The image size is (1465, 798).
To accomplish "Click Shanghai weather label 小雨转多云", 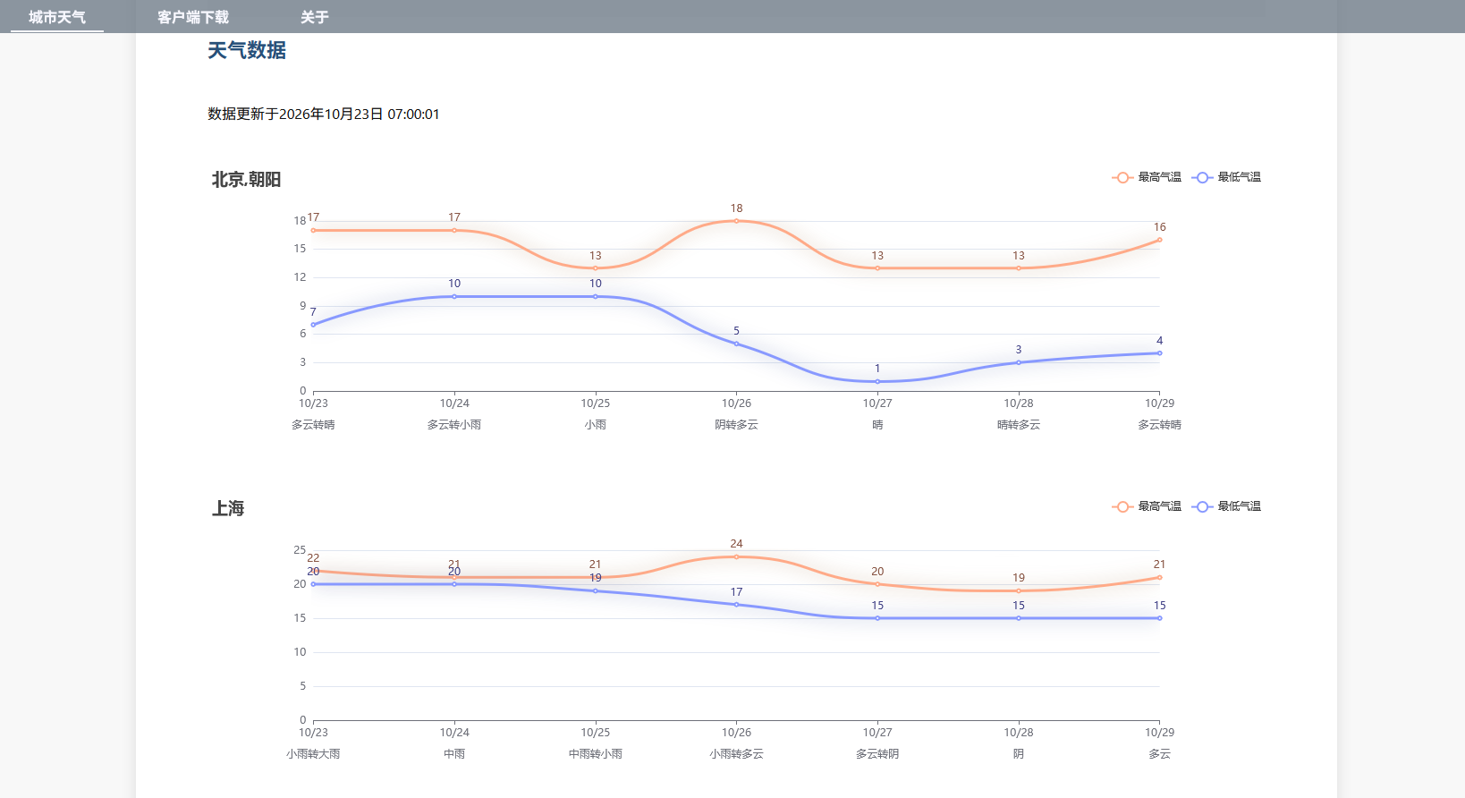I will (737, 754).
